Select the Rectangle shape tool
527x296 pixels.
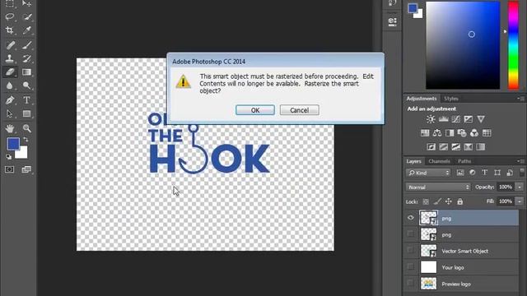[x=27, y=113]
